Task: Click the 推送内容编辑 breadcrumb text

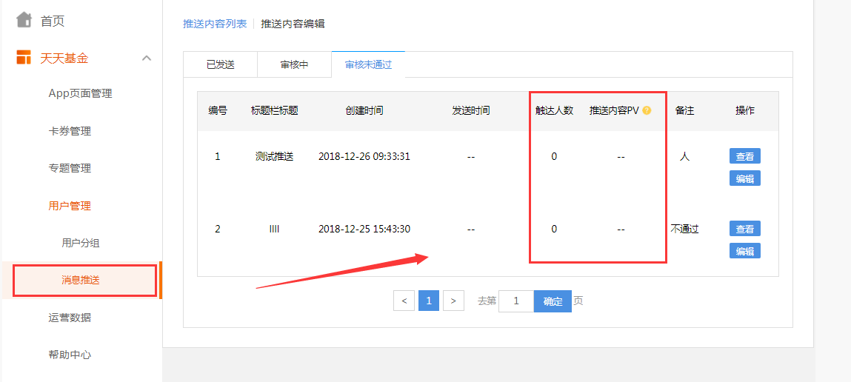Action: pyautogui.click(x=293, y=24)
